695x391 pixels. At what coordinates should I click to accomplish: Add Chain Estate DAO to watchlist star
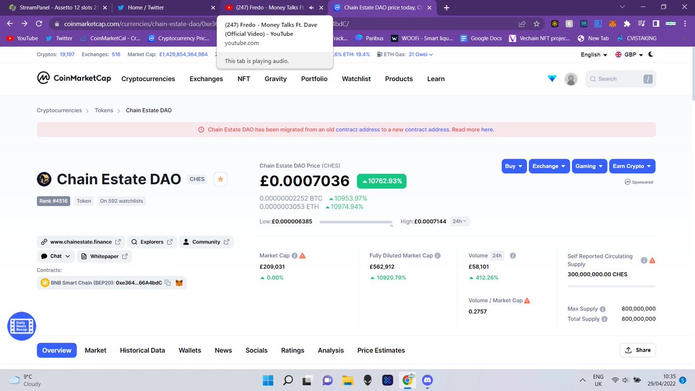(220, 179)
